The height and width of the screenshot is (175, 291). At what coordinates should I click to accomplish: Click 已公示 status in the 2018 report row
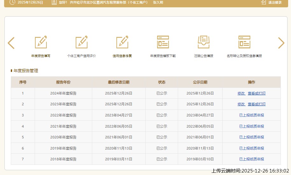162,159
